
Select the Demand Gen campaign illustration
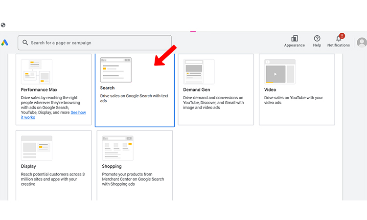[199, 71]
